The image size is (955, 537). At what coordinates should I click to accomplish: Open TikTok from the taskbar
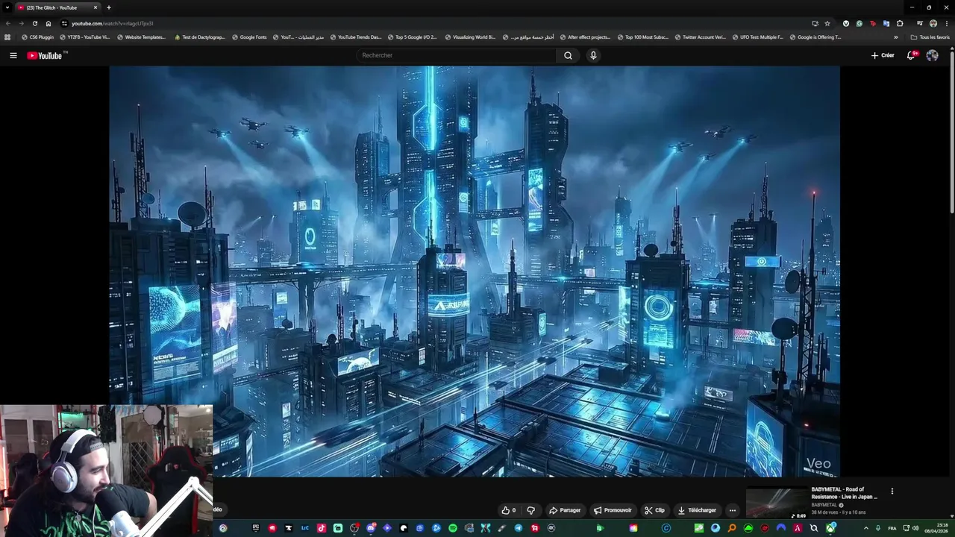[x=322, y=528]
